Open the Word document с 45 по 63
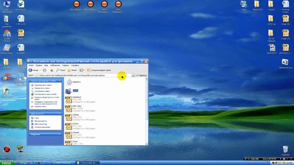The width and height of the screenshot is (294, 165). (21, 20)
